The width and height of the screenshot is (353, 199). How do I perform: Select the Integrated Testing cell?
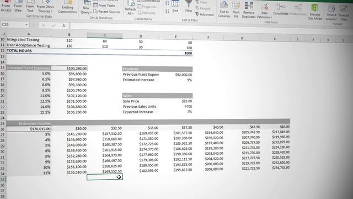pyautogui.click(x=29, y=40)
